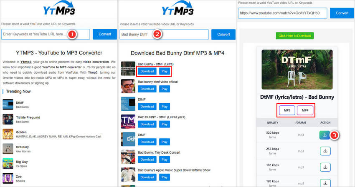Open trending song DtMF by Bad Bunny
The height and width of the screenshot is (187, 355).
tap(20, 102)
